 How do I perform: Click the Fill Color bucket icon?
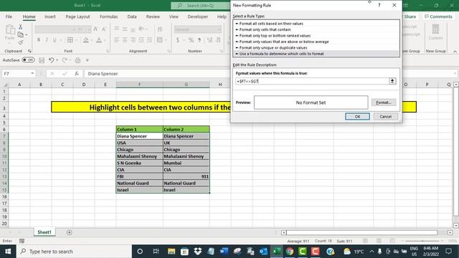click(86, 40)
